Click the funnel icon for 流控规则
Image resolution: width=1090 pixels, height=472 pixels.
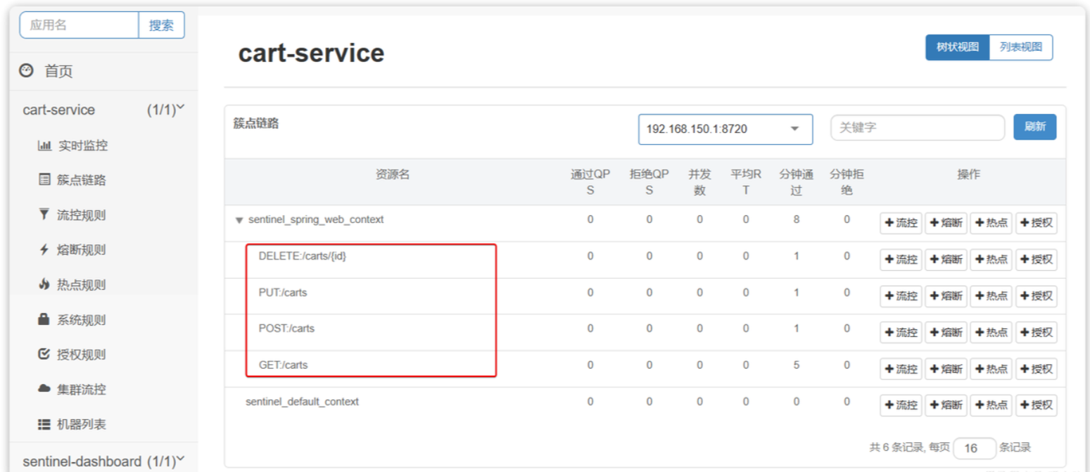pos(44,215)
